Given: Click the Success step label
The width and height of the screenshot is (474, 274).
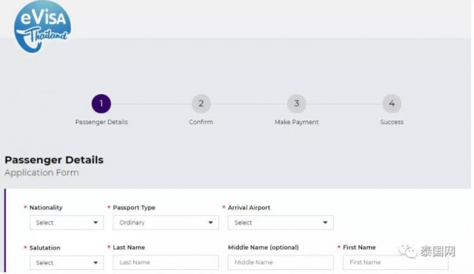Looking at the screenshot, I should (x=392, y=122).
